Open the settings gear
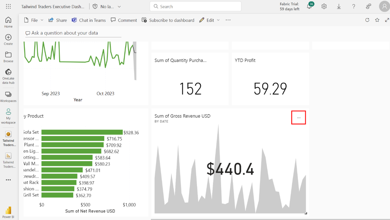The image size is (390, 220). pos(324,7)
